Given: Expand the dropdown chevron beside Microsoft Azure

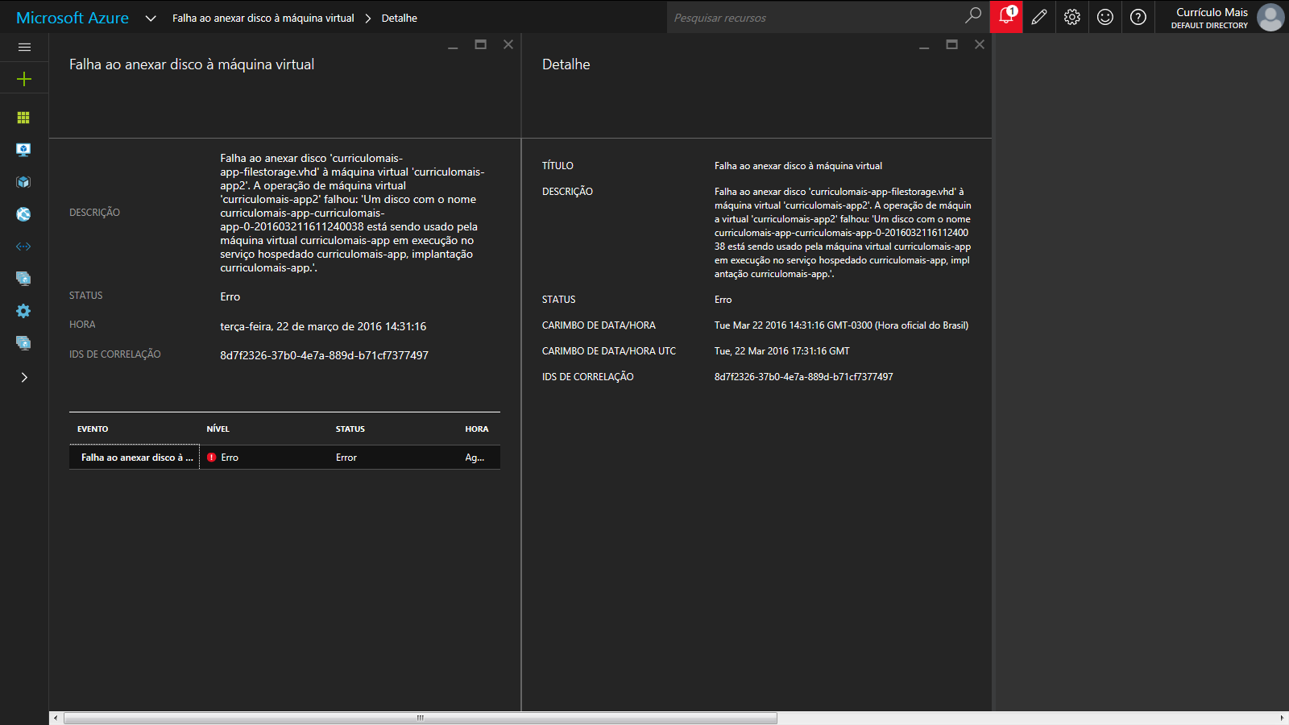Looking at the screenshot, I should (x=151, y=18).
